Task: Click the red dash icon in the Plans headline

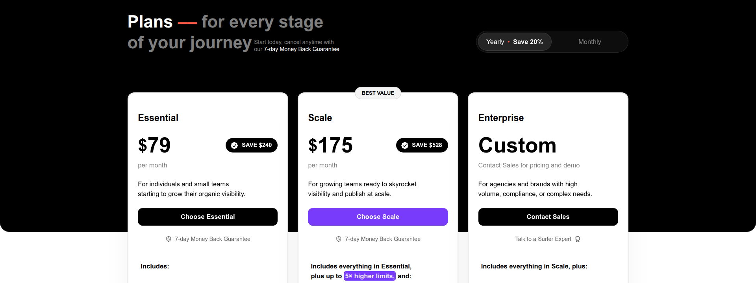Action: coord(189,22)
